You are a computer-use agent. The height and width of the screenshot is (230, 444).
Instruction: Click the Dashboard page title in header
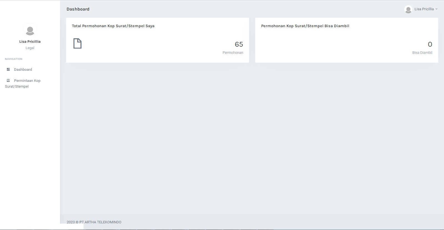click(x=78, y=9)
